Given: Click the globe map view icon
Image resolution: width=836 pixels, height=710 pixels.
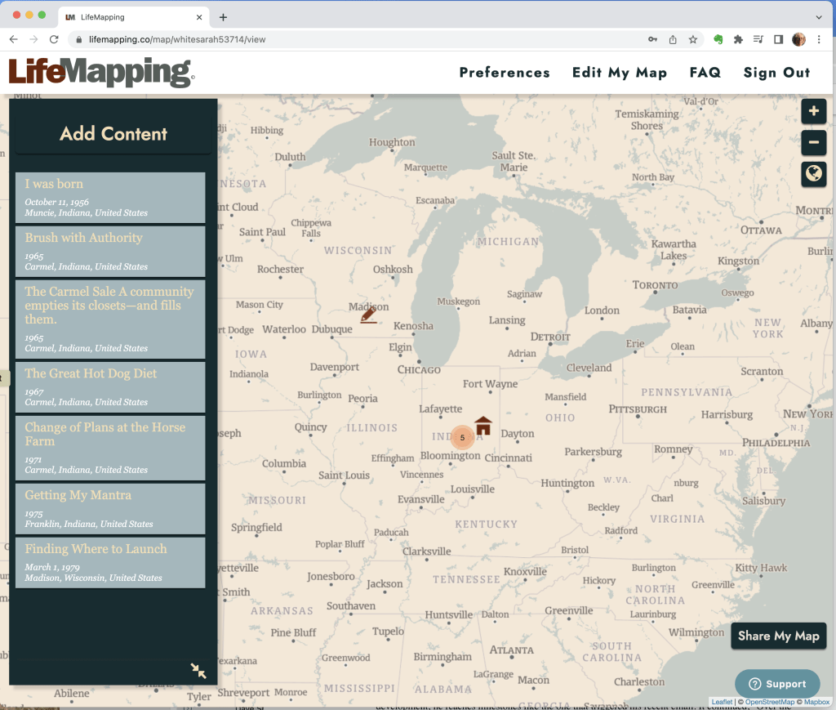Looking at the screenshot, I should pyautogui.click(x=813, y=173).
